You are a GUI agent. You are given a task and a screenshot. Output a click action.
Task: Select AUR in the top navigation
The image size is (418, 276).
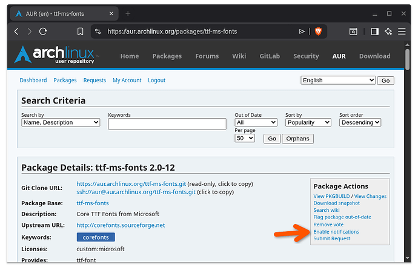click(x=339, y=56)
